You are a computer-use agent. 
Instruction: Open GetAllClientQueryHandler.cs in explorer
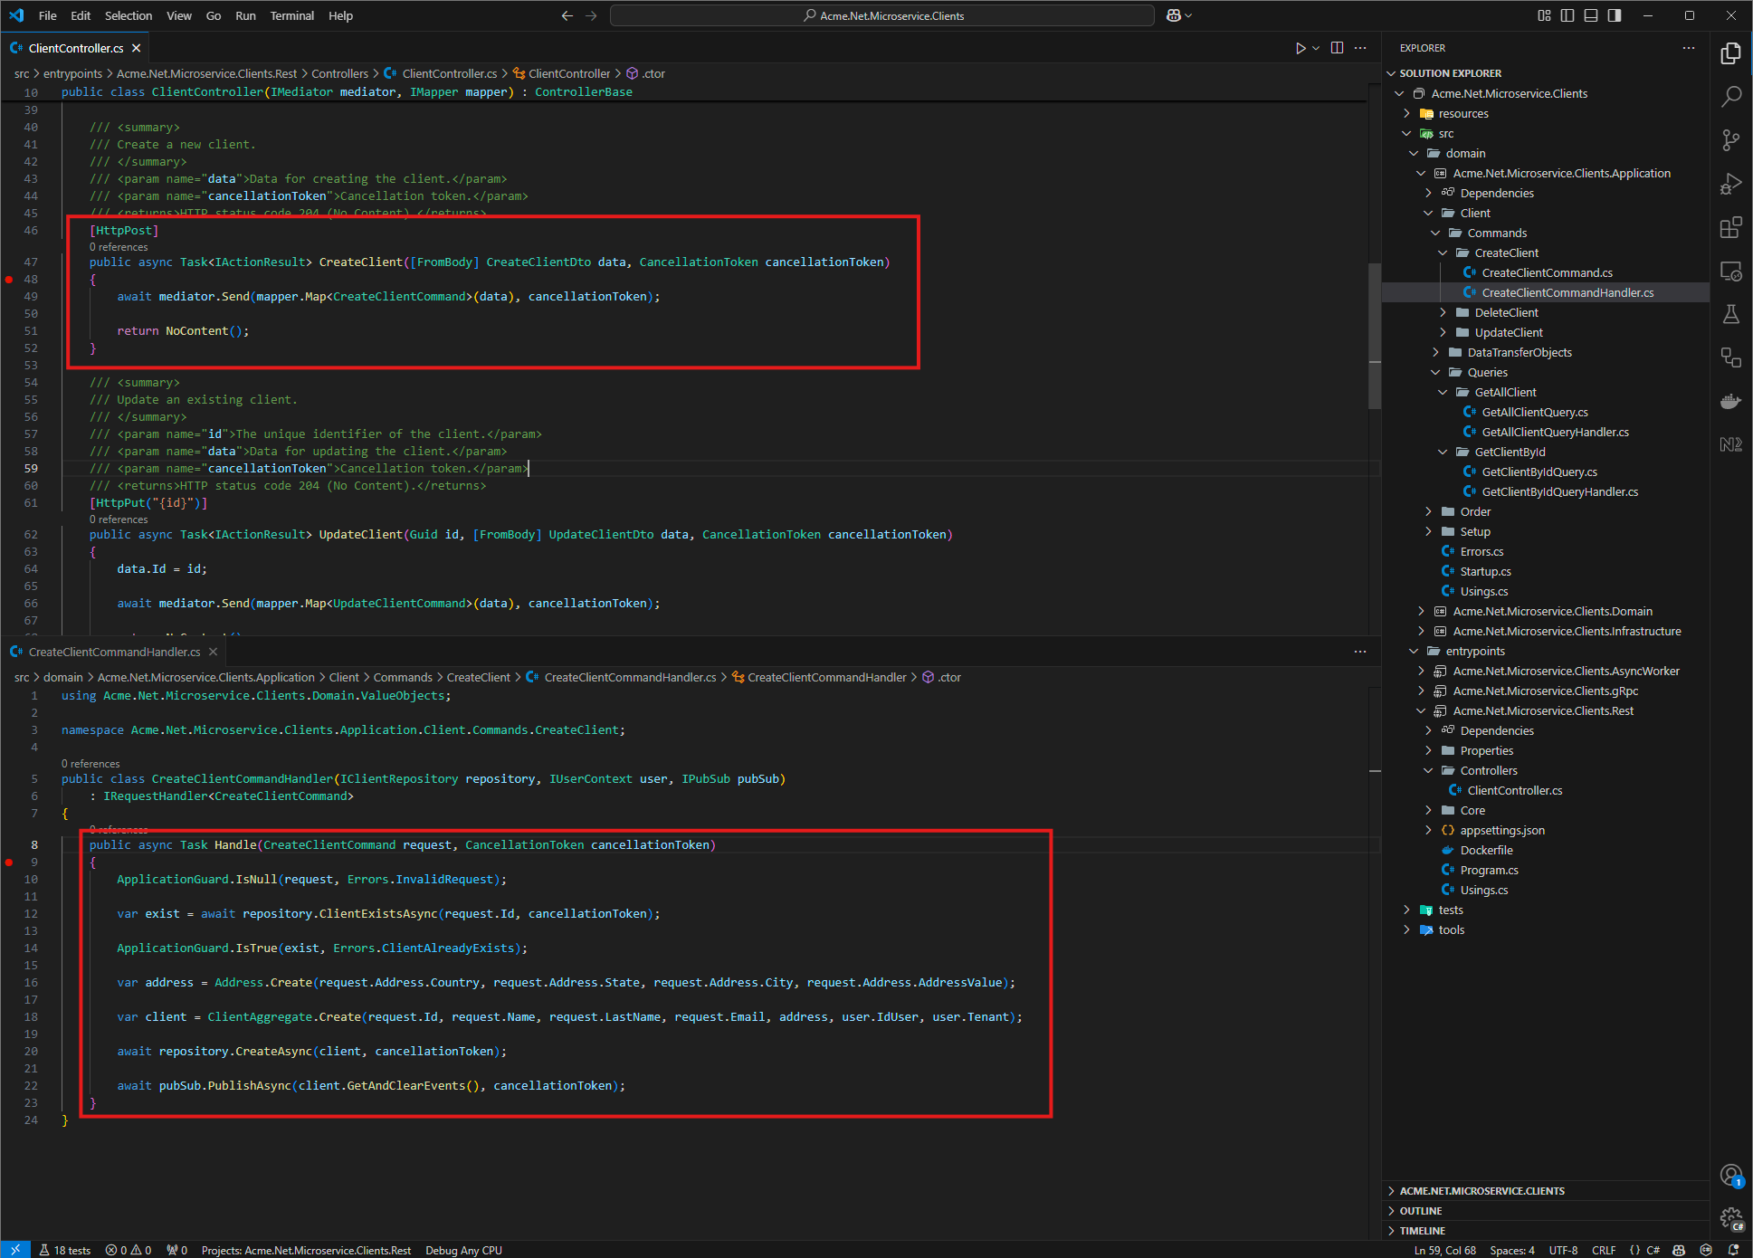point(1555,432)
